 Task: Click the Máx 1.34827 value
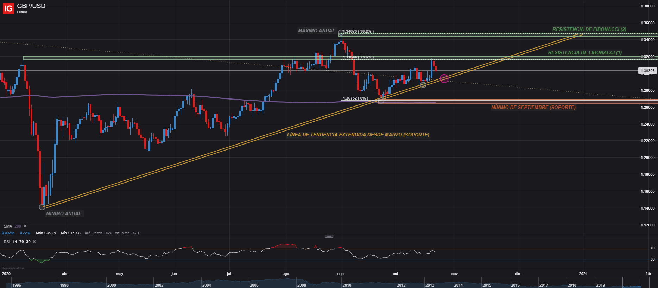(46, 233)
